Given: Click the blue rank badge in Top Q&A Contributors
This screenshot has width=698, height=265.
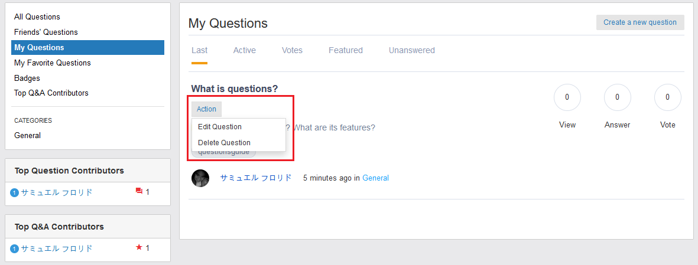Looking at the screenshot, I should 15,248.
